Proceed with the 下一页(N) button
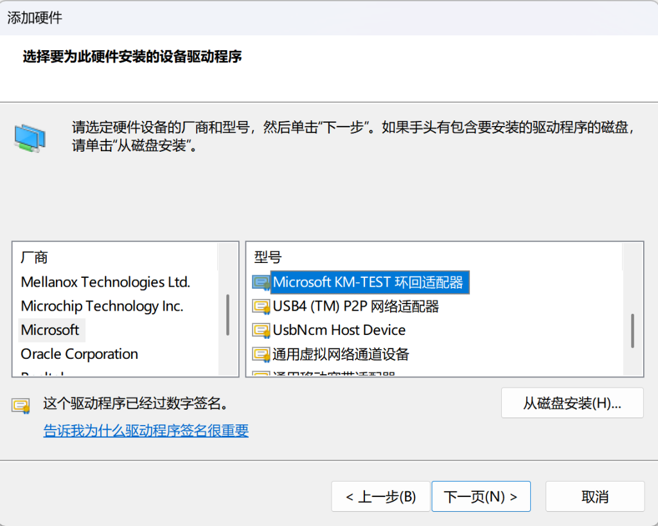Image resolution: width=658 pixels, height=526 pixels. tap(481, 497)
